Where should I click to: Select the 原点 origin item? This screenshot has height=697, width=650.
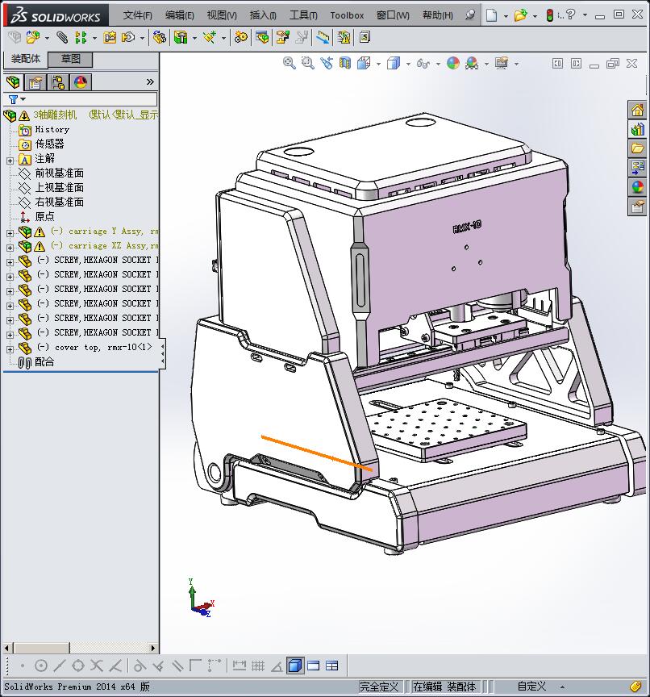[44, 216]
